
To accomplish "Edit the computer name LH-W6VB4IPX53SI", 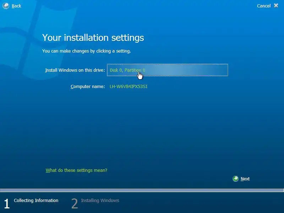I will coord(129,87).
